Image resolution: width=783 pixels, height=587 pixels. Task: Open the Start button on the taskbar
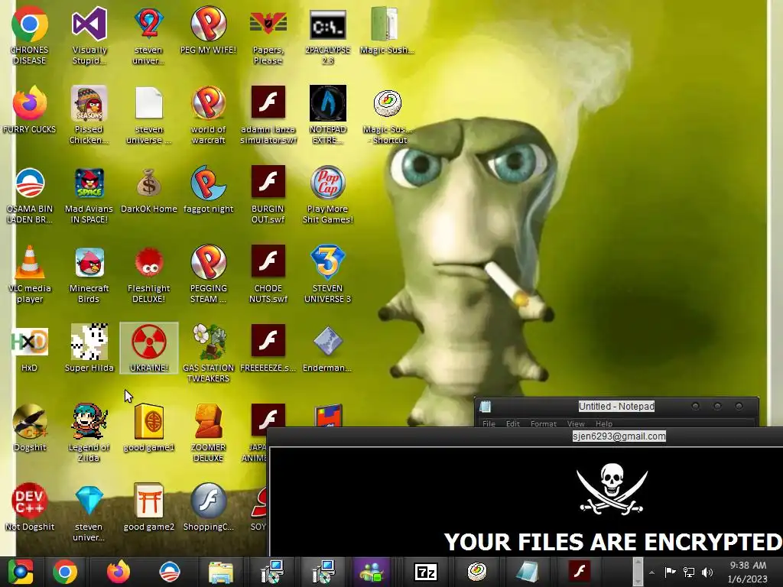[x=21, y=572]
